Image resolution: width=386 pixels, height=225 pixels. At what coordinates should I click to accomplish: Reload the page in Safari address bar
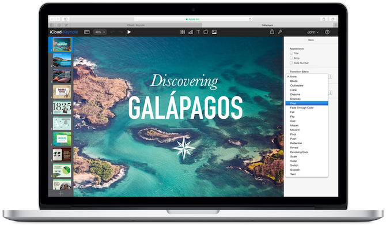[x=250, y=19]
